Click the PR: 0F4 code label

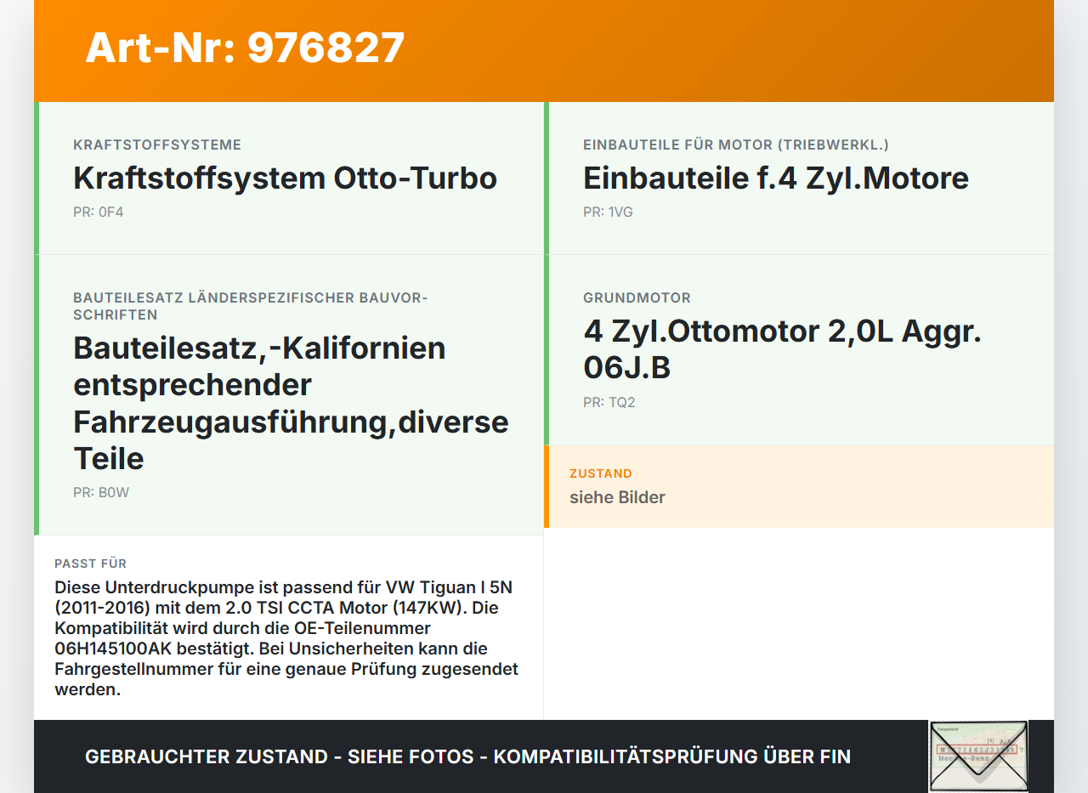click(x=99, y=212)
